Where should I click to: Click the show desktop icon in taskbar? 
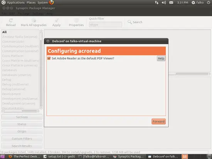coord(2,157)
